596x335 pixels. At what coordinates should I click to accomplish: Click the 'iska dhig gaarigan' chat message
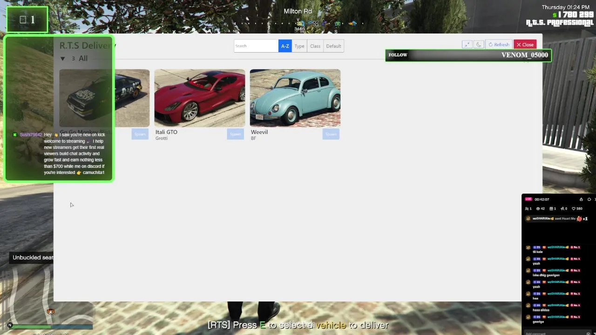[546, 275]
